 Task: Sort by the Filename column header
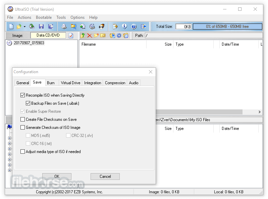tap(113, 44)
